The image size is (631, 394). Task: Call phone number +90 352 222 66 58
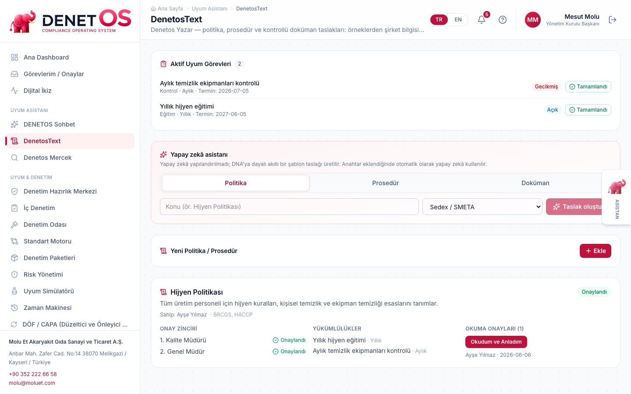coord(33,374)
